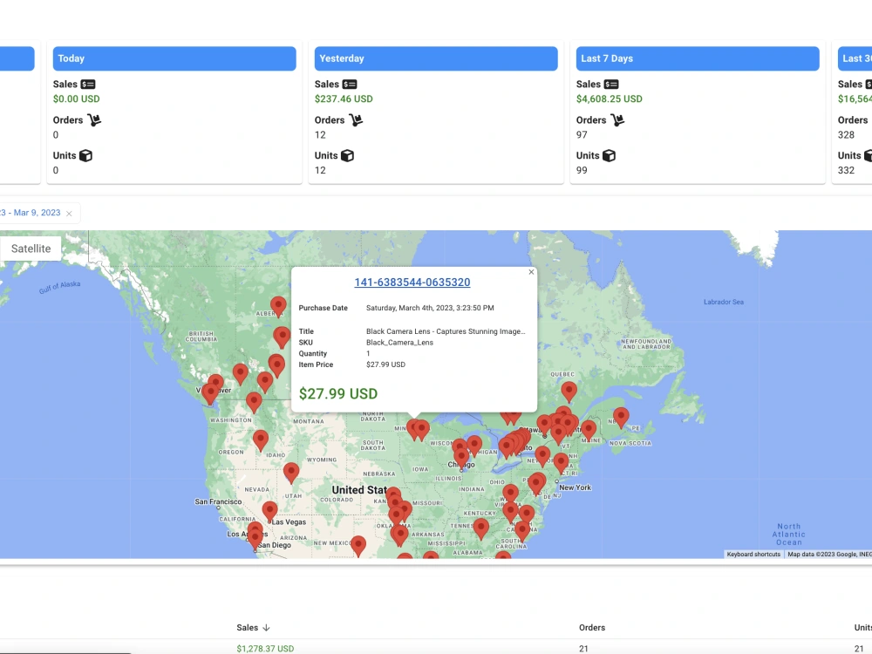
Task: Switch the map to Satellite view
Action: 29,248
